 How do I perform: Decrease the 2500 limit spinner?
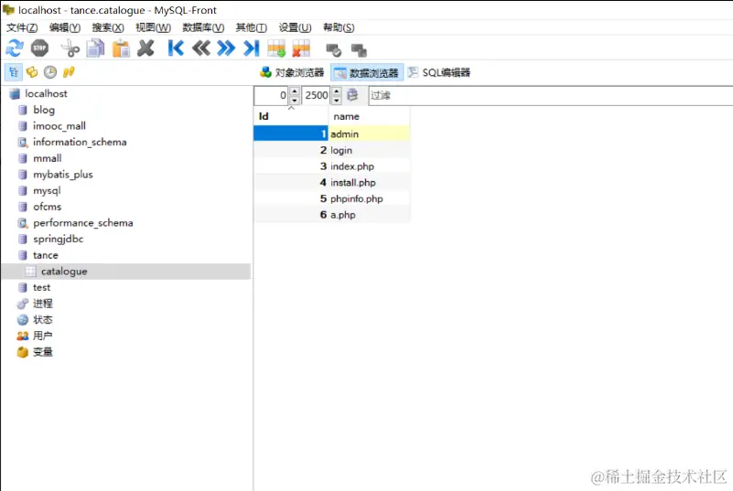337,100
